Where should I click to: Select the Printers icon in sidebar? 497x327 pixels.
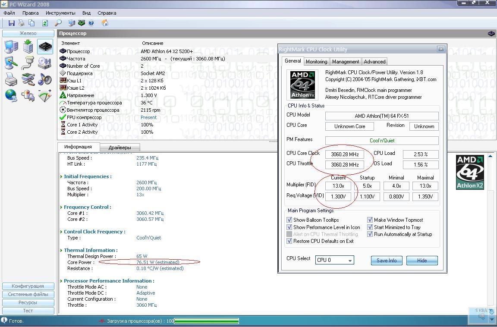tap(11, 79)
